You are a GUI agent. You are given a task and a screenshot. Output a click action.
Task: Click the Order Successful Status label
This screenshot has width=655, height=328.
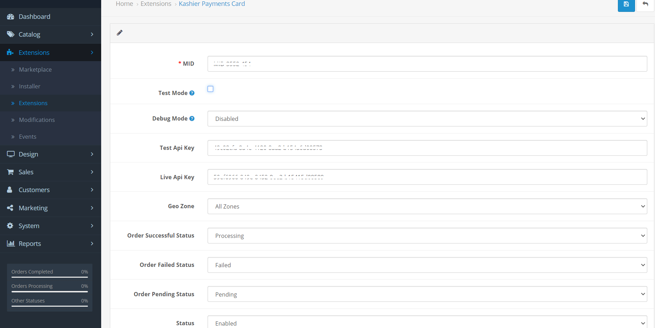(161, 235)
